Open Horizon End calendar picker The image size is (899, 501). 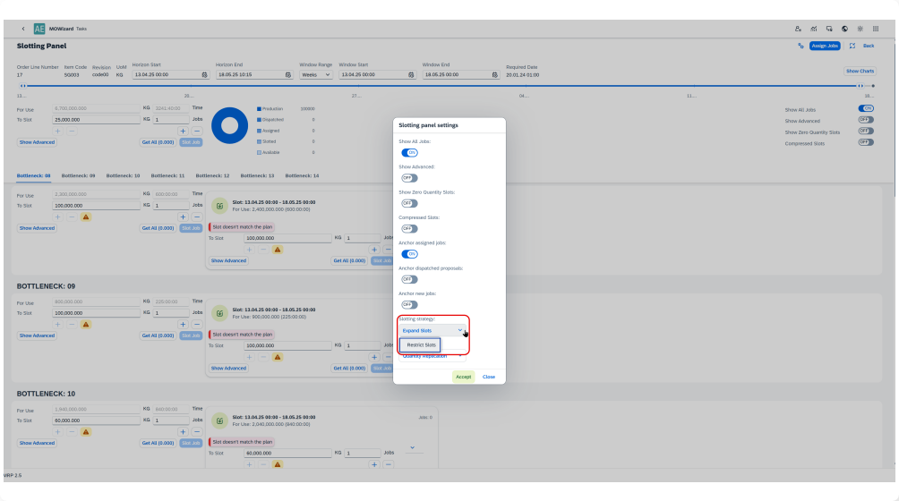click(x=288, y=75)
